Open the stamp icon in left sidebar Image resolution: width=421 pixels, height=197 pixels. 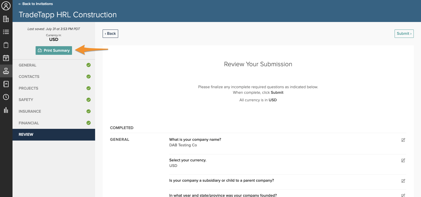[6, 71]
